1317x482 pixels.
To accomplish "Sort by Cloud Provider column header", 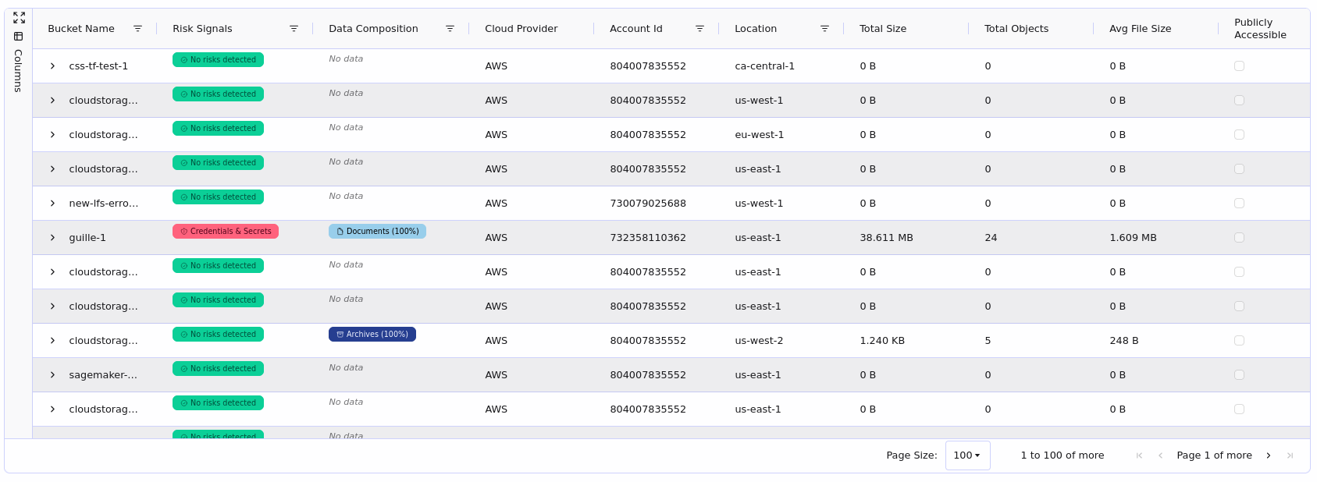I will pos(521,29).
